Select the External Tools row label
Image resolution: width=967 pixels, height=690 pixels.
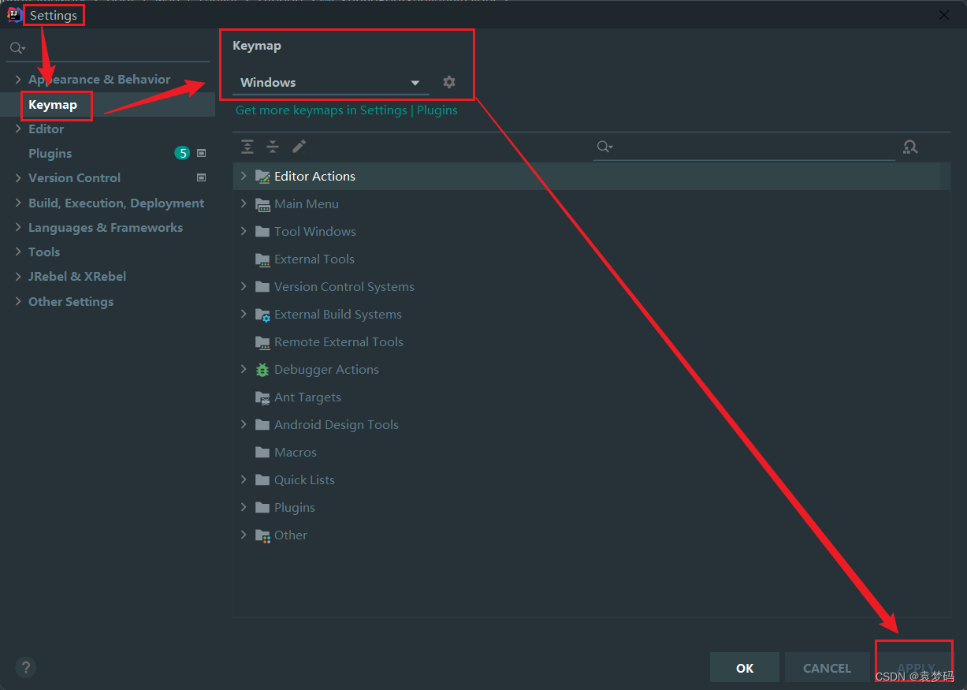tap(314, 259)
